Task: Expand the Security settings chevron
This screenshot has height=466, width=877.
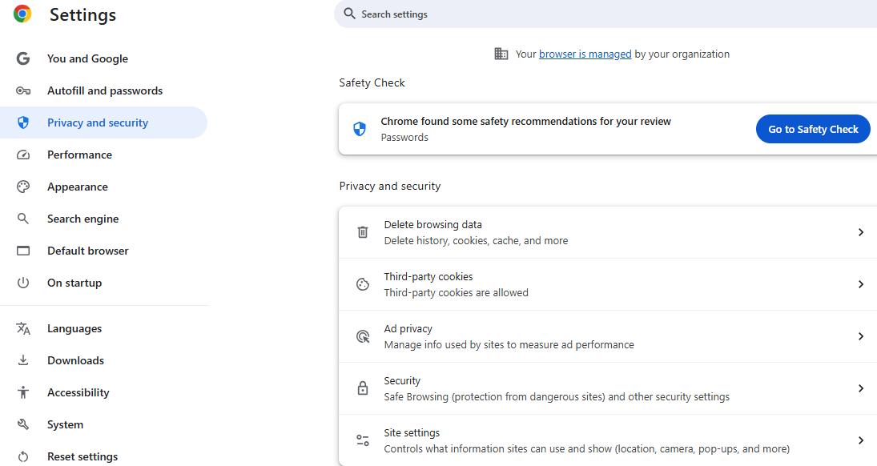Action: tap(861, 388)
